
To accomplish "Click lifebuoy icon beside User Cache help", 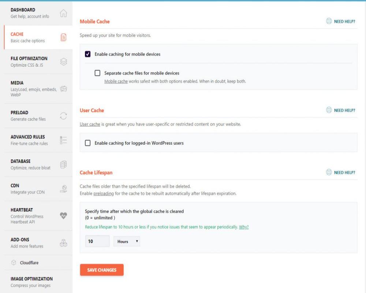I will [329, 110].
